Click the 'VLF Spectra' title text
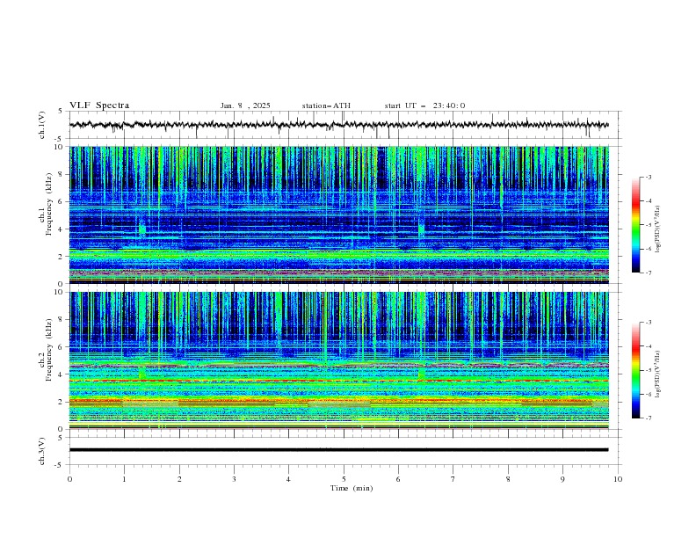Screen dimensions: 696x538 tap(99, 105)
